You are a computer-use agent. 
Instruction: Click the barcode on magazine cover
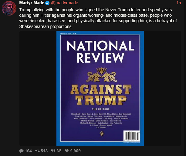pyautogui.click(x=131, y=136)
